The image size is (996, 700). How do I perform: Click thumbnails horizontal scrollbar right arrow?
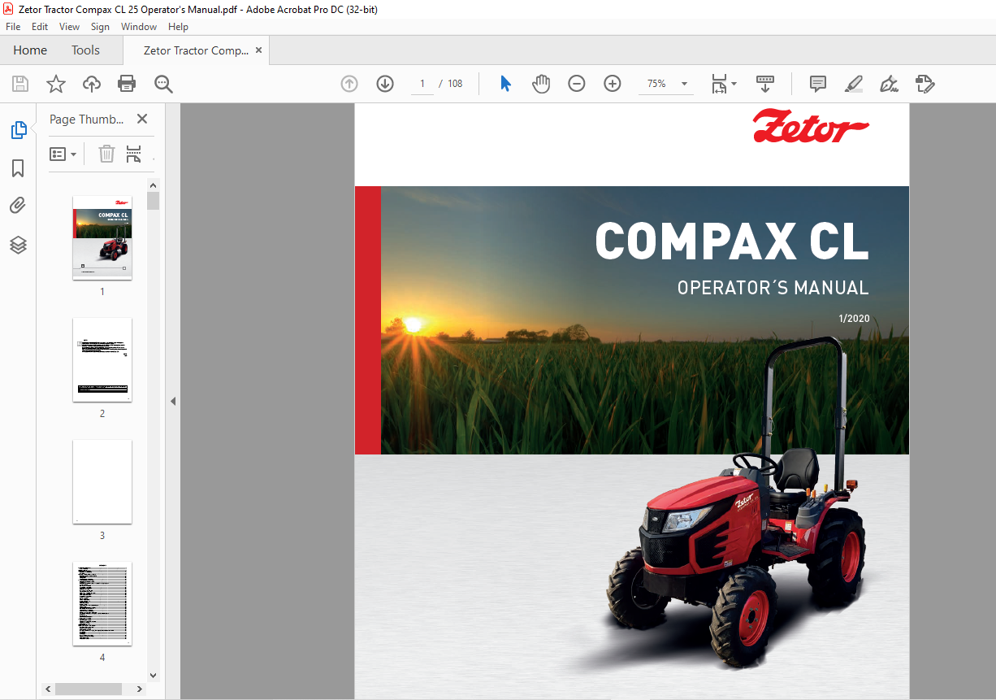click(141, 689)
